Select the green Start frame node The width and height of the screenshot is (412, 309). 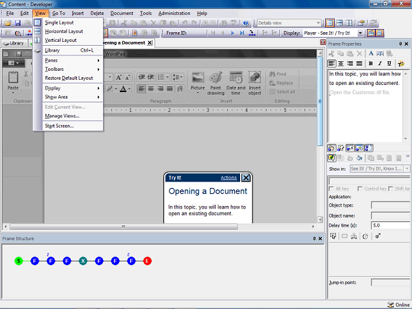(x=19, y=261)
